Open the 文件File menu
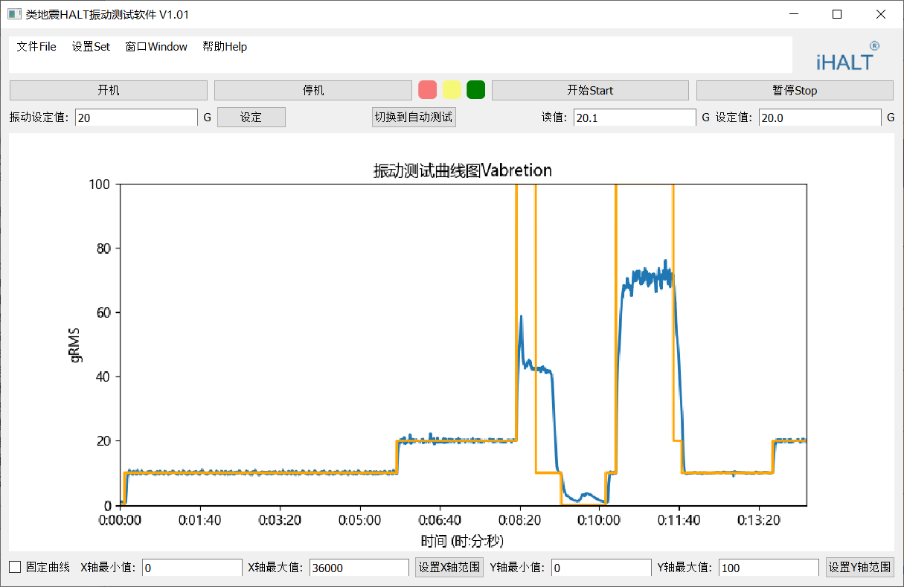Screen dimensions: 904x587 click(x=36, y=47)
